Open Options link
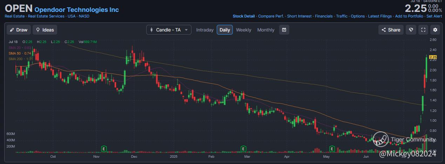445x164 pixels. pyautogui.click(x=358, y=16)
